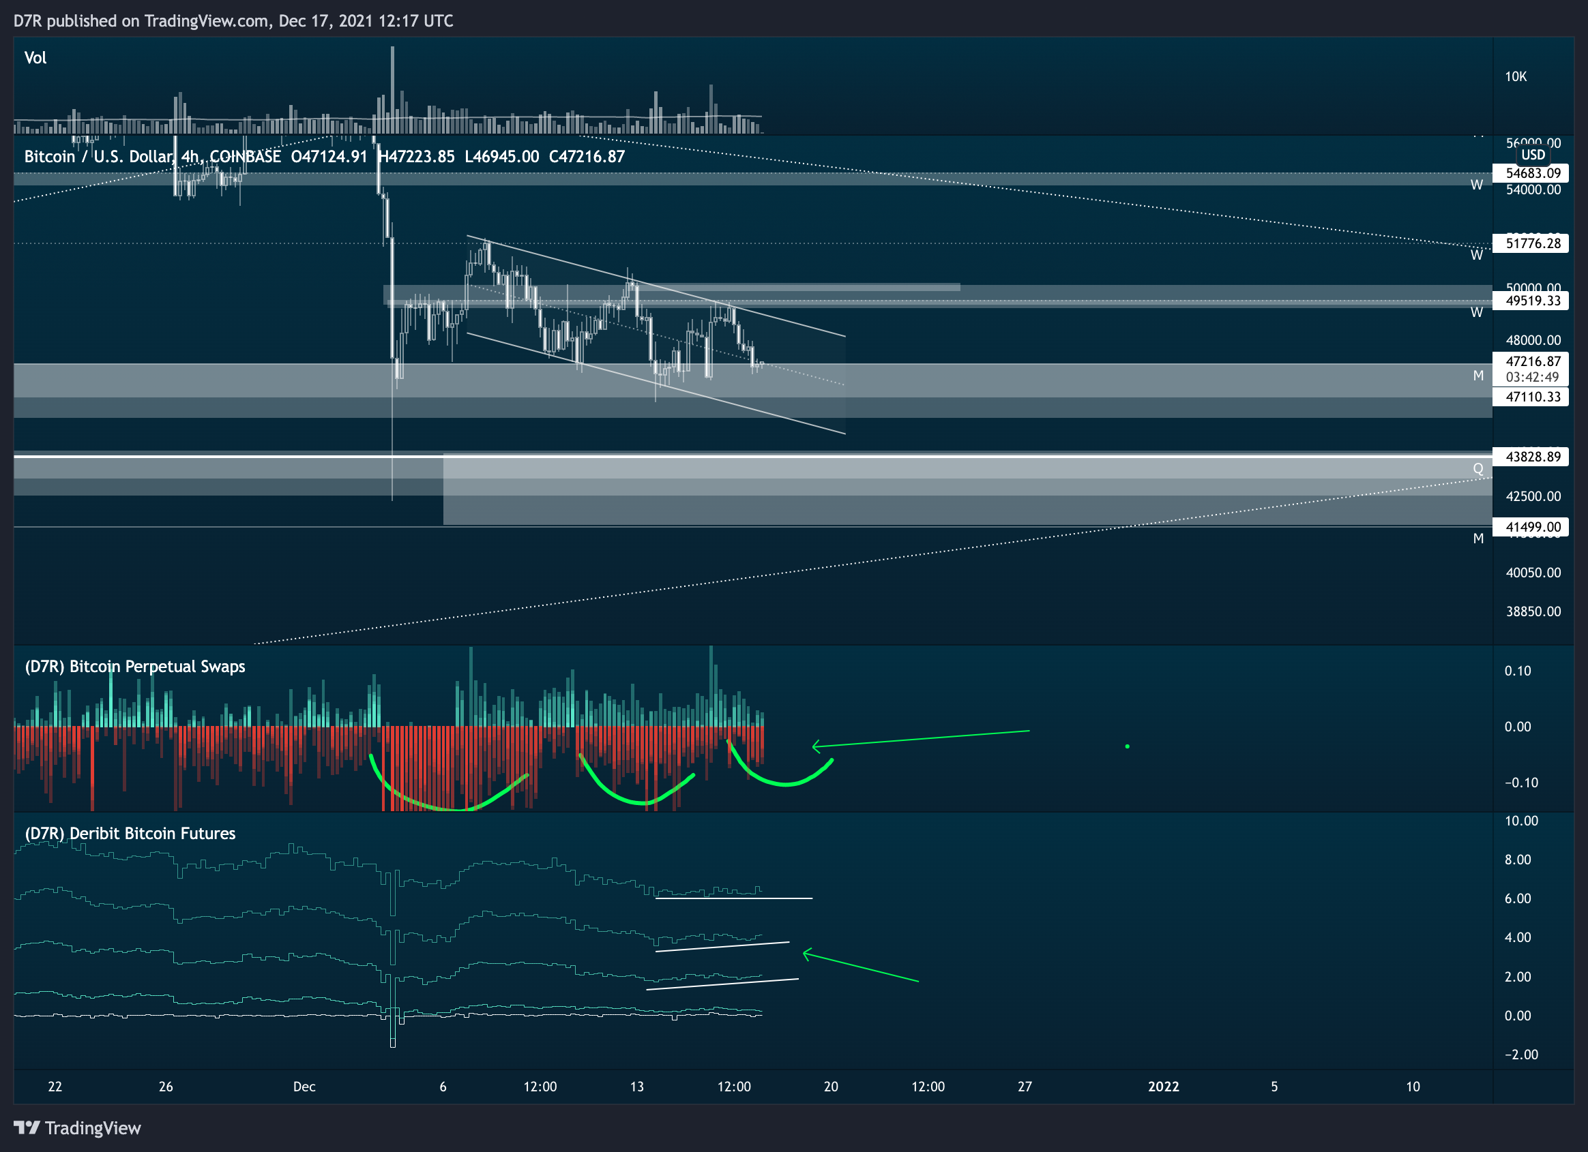Click the open value O47124.91
Viewport: 1588px width, 1152px height.
pyautogui.click(x=329, y=156)
